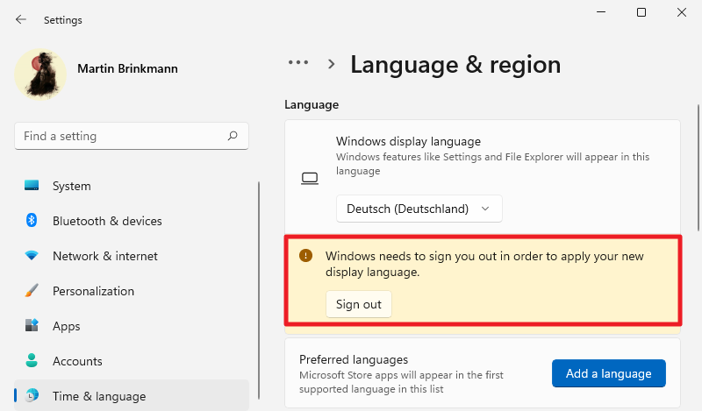Click the Personalization paintbrush icon
The width and height of the screenshot is (702, 411).
[x=32, y=290]
